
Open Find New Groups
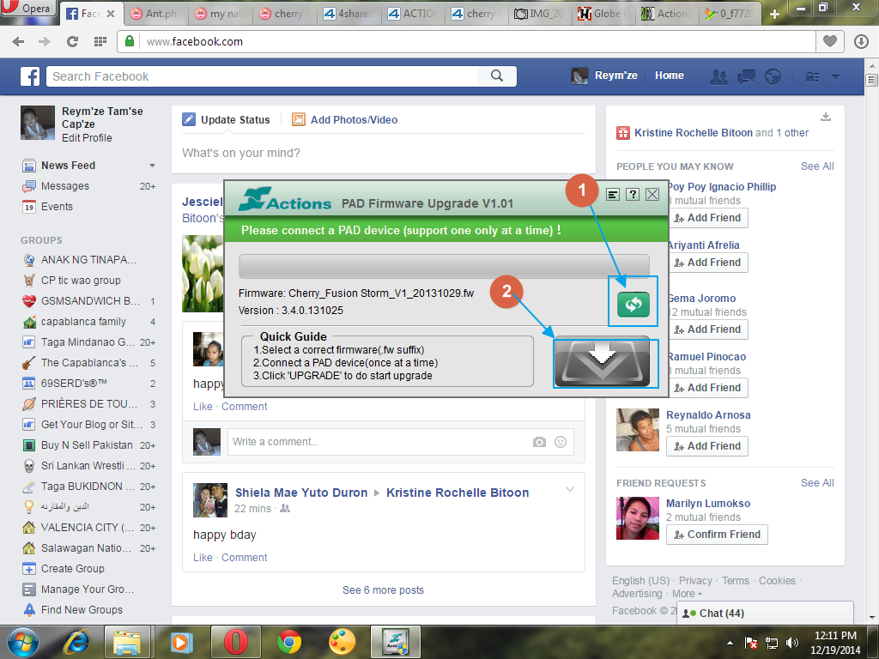pos(82,610)
